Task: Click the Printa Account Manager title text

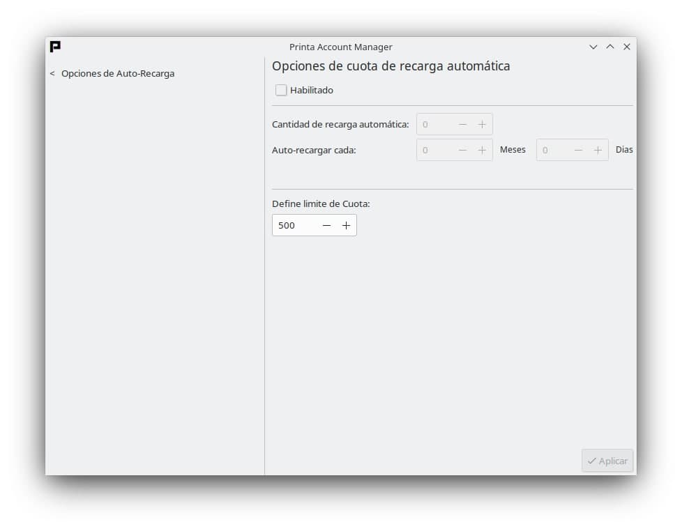Action: (x=340, y=47)
